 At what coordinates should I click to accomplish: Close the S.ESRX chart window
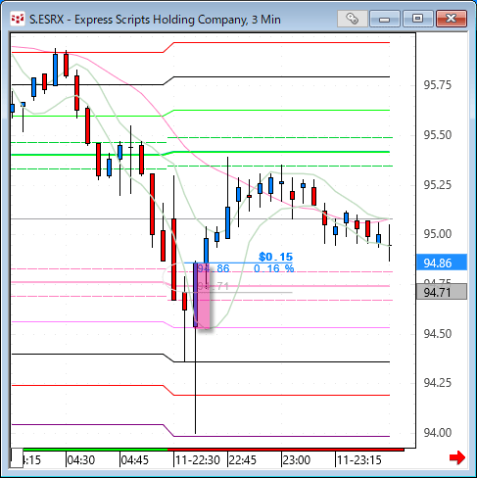(452, 19)
